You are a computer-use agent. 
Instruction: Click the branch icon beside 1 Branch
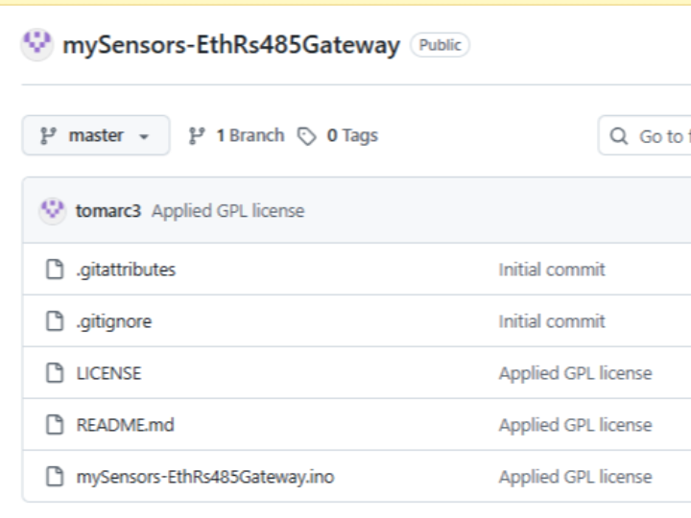click(197, 136)
